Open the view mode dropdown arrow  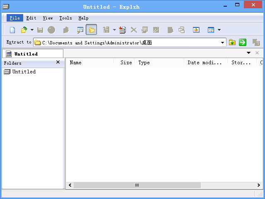pyautogui.click(x=219, y=30)
